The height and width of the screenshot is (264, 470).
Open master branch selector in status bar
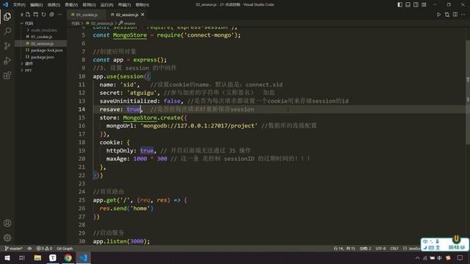[13, 249]
